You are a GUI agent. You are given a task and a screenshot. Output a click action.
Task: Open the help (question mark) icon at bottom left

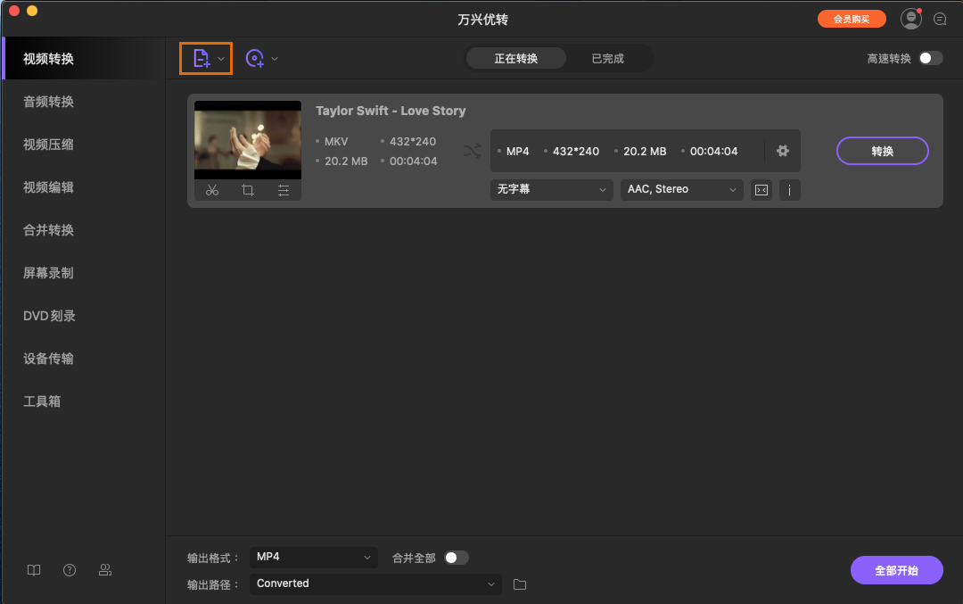coord(69,569)
